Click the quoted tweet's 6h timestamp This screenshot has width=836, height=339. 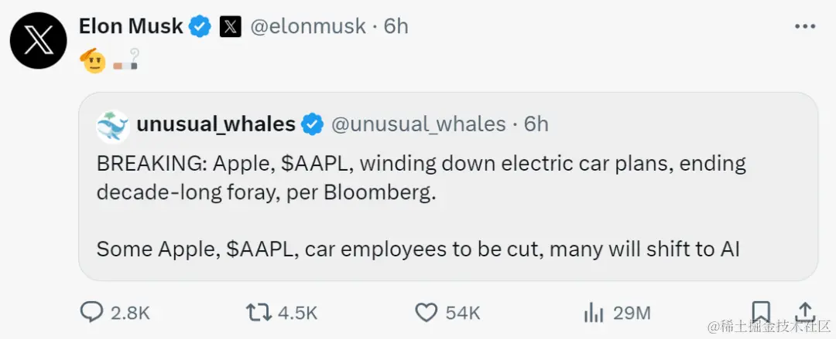click(x=536, y=124)
